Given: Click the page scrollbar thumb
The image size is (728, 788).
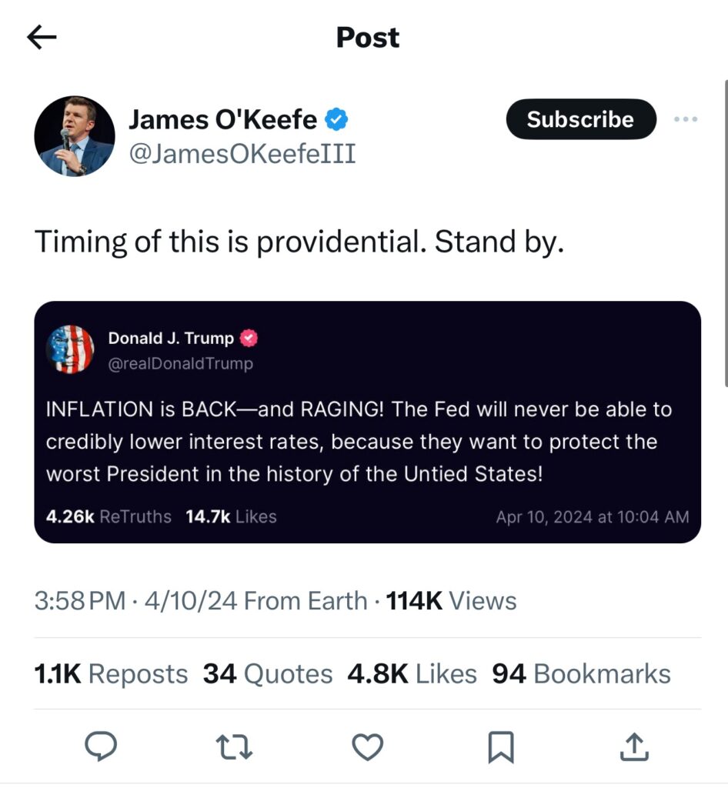Looking at the screenshot, I should pyautogui.click(x=725, y=231).
